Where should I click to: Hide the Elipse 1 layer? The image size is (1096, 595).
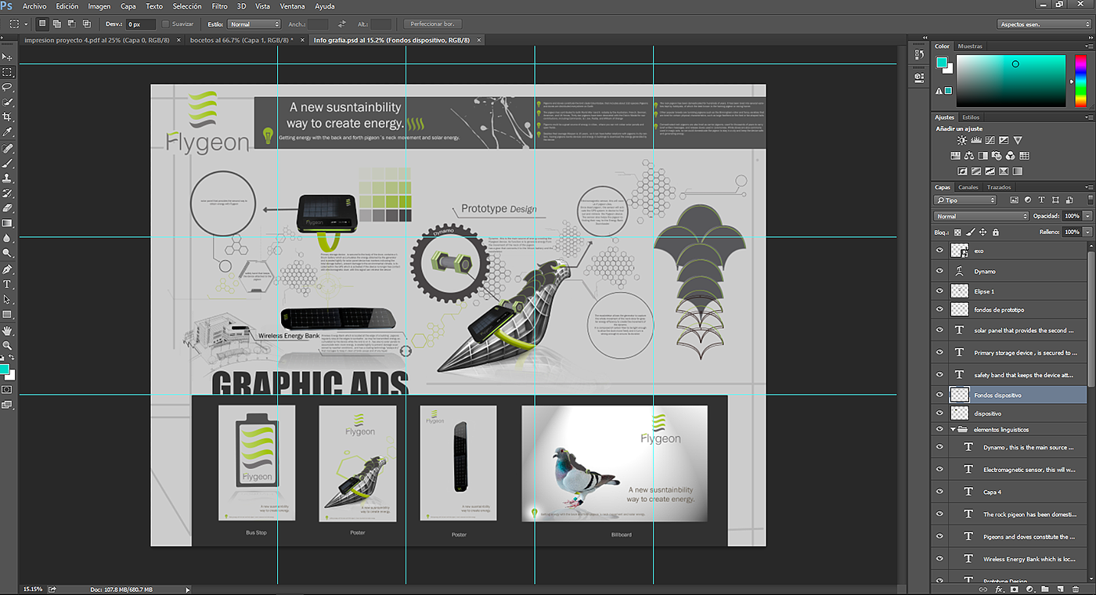click(x=939, y=290)
